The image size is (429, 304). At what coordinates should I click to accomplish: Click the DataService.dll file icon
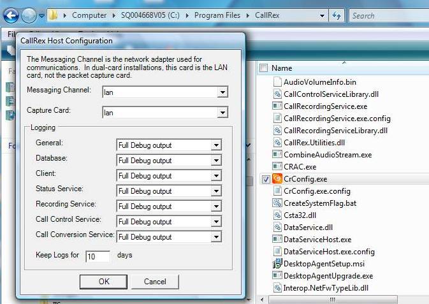[x=277, y=227]
